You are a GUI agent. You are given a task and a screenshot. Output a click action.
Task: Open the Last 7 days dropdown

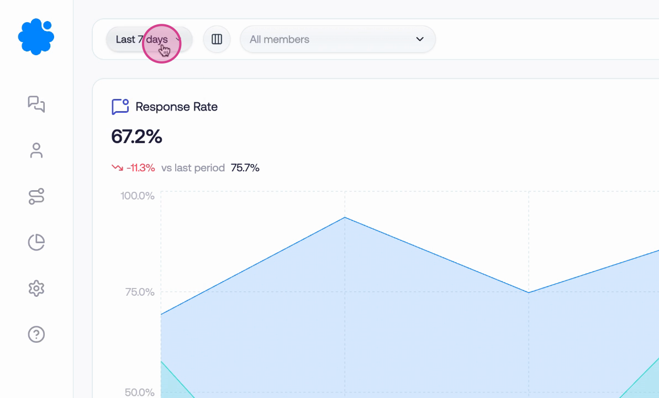point(149,40)
